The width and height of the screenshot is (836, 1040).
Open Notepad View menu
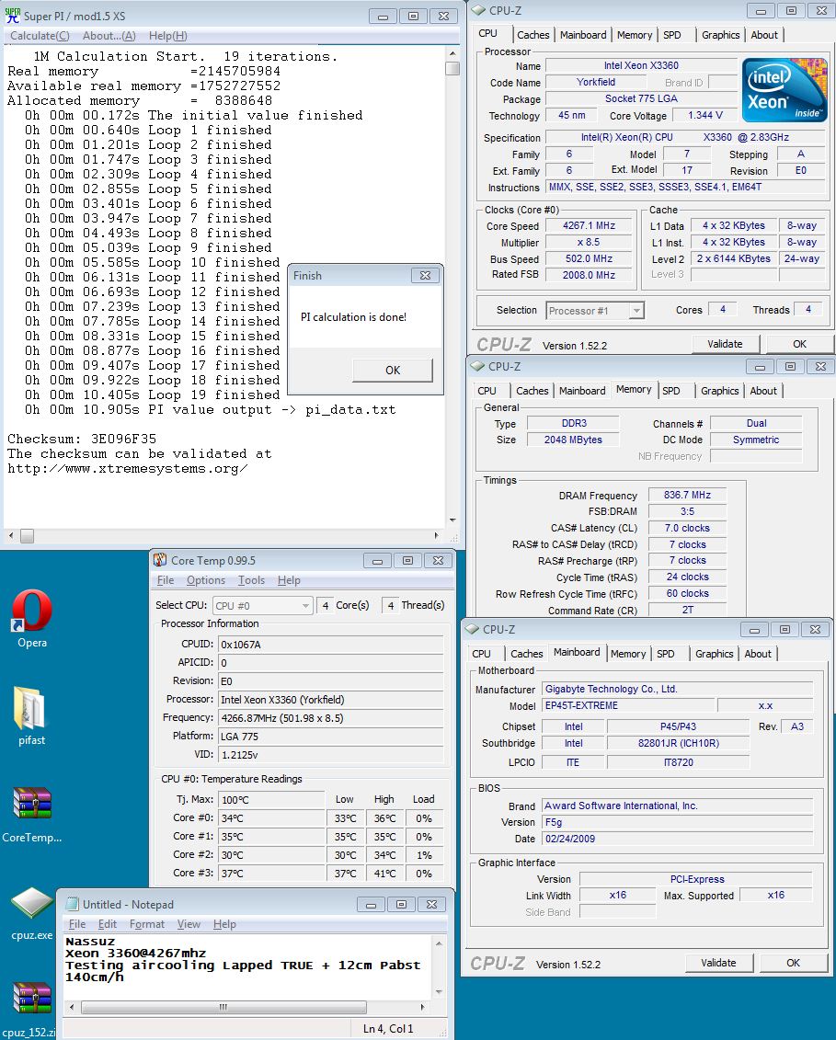point(189,924)
